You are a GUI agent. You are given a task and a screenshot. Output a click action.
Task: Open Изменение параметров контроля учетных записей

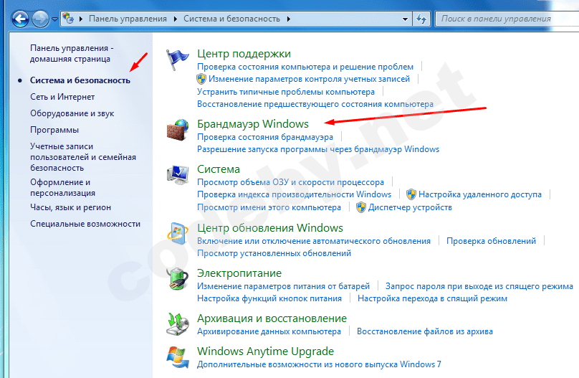click(309, 79)
